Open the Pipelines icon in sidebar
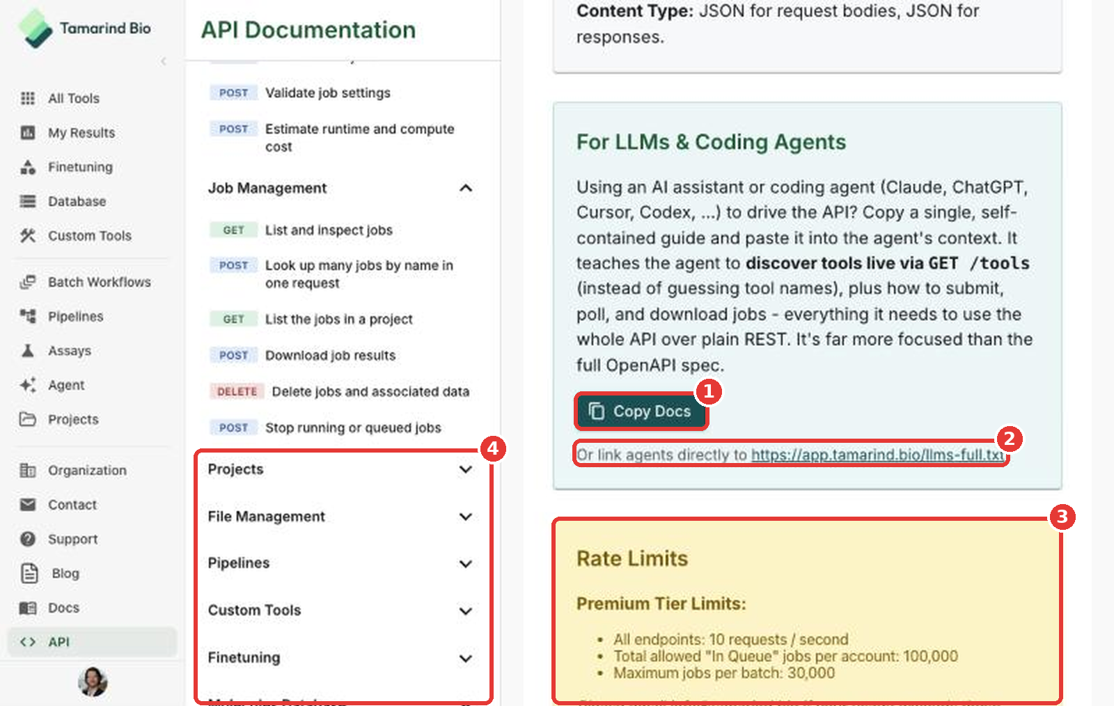Image resolution: width=1114 pixels, height=706 pixels. coord(28,316)
